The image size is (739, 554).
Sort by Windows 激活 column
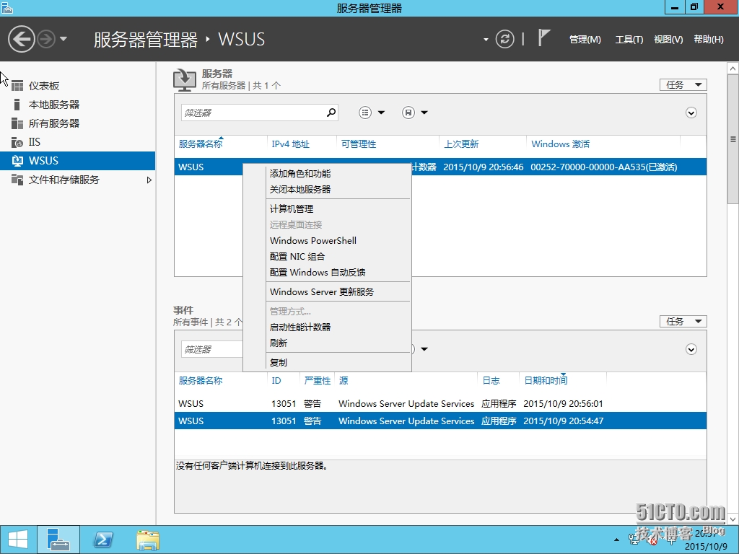(560, 144)
